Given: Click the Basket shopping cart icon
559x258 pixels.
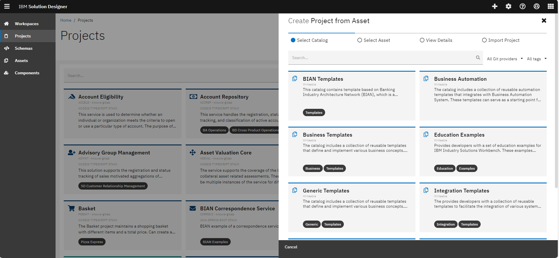Looking at the screenshot, I should click(71, 208).
